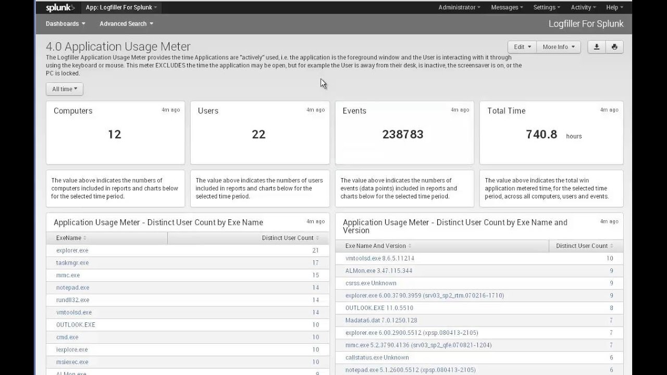Click the notepad.exe link in left table
Image resolution: width=667 pixels, height=375 pixels.
click(72, 287)
